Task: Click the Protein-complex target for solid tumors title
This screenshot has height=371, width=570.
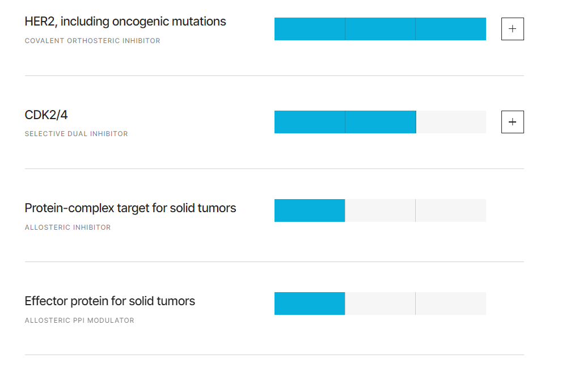Action: click(130, 208)
